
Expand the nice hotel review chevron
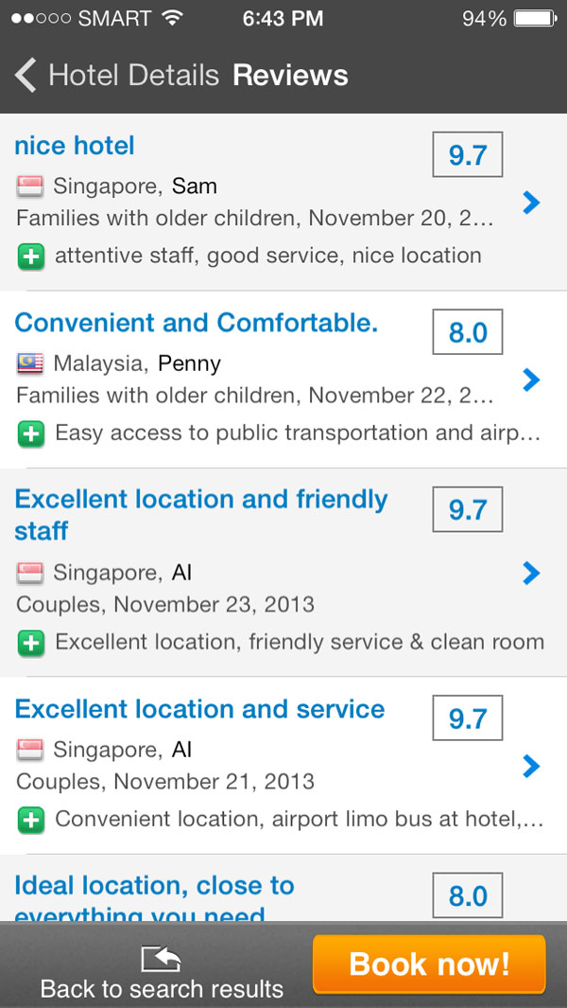[x=531, y=202]
